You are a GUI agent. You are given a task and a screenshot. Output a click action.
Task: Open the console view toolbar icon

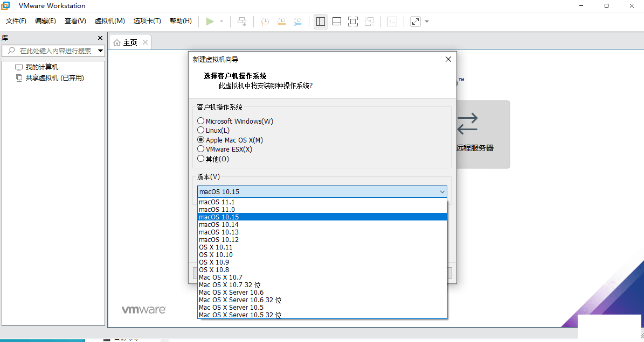pyautogui.click(x=392, y=22)
